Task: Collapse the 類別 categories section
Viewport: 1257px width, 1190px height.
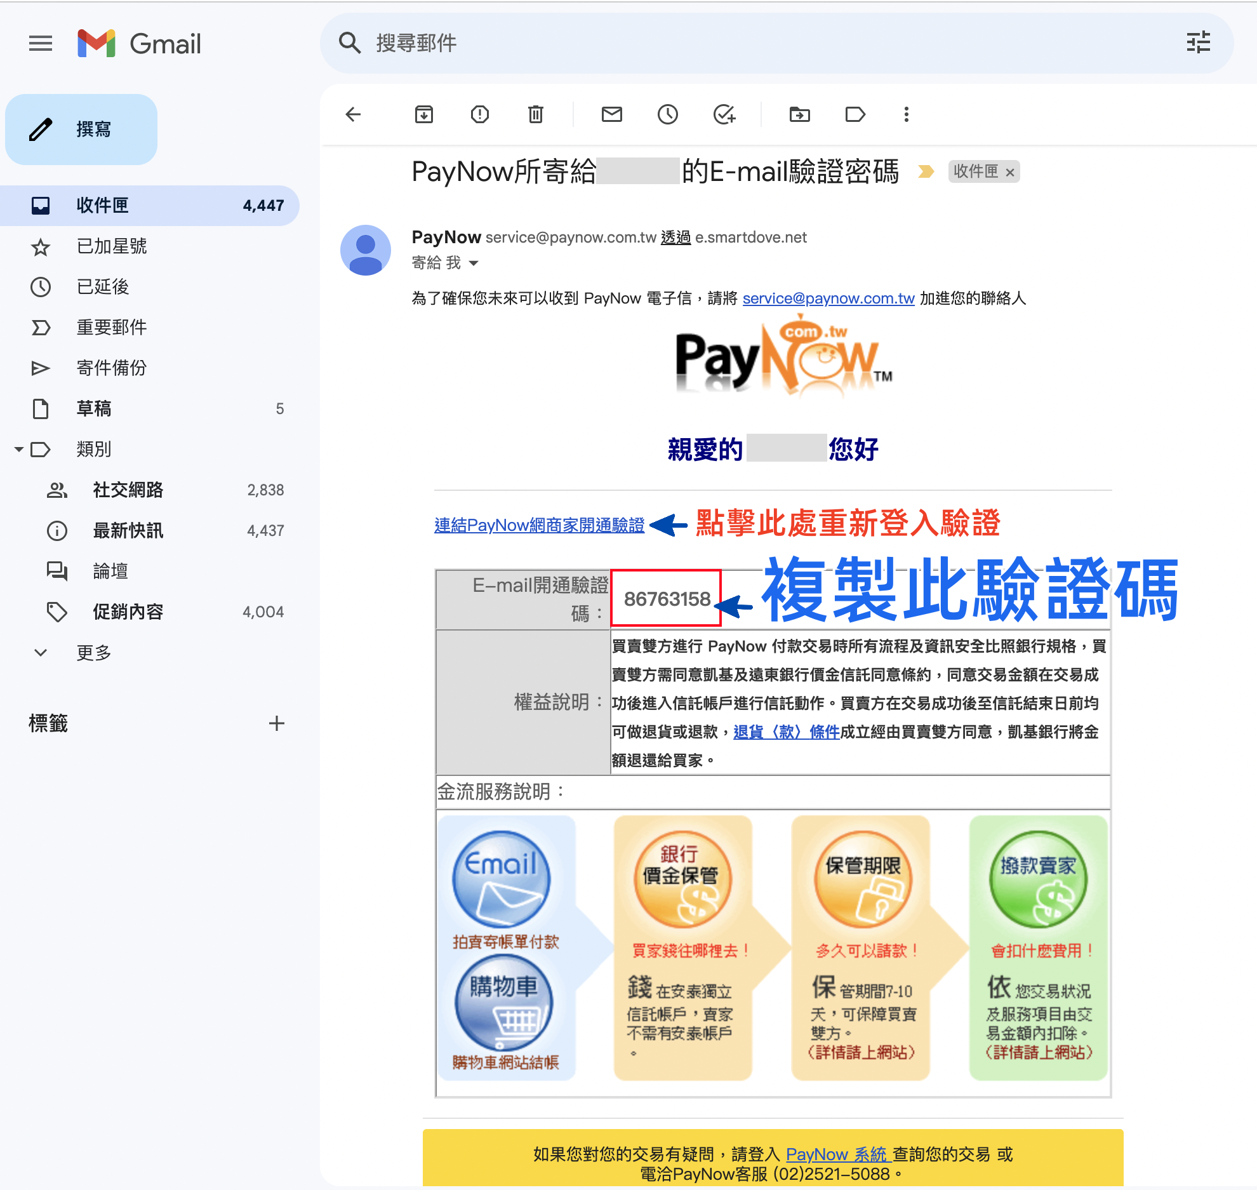Action: (19, 450)
